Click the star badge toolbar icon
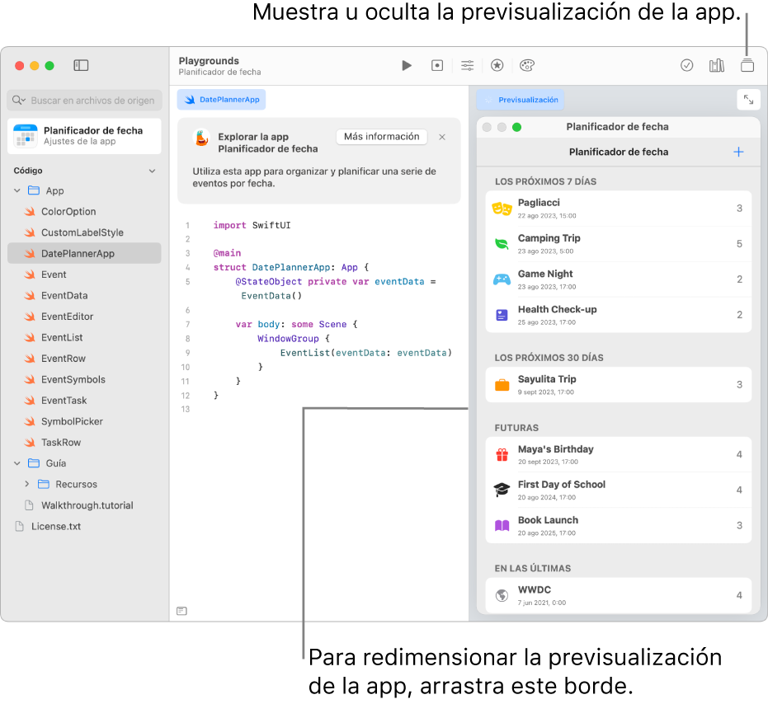Image resolution: width=768 pixels, height=704 pixels. 497,65
